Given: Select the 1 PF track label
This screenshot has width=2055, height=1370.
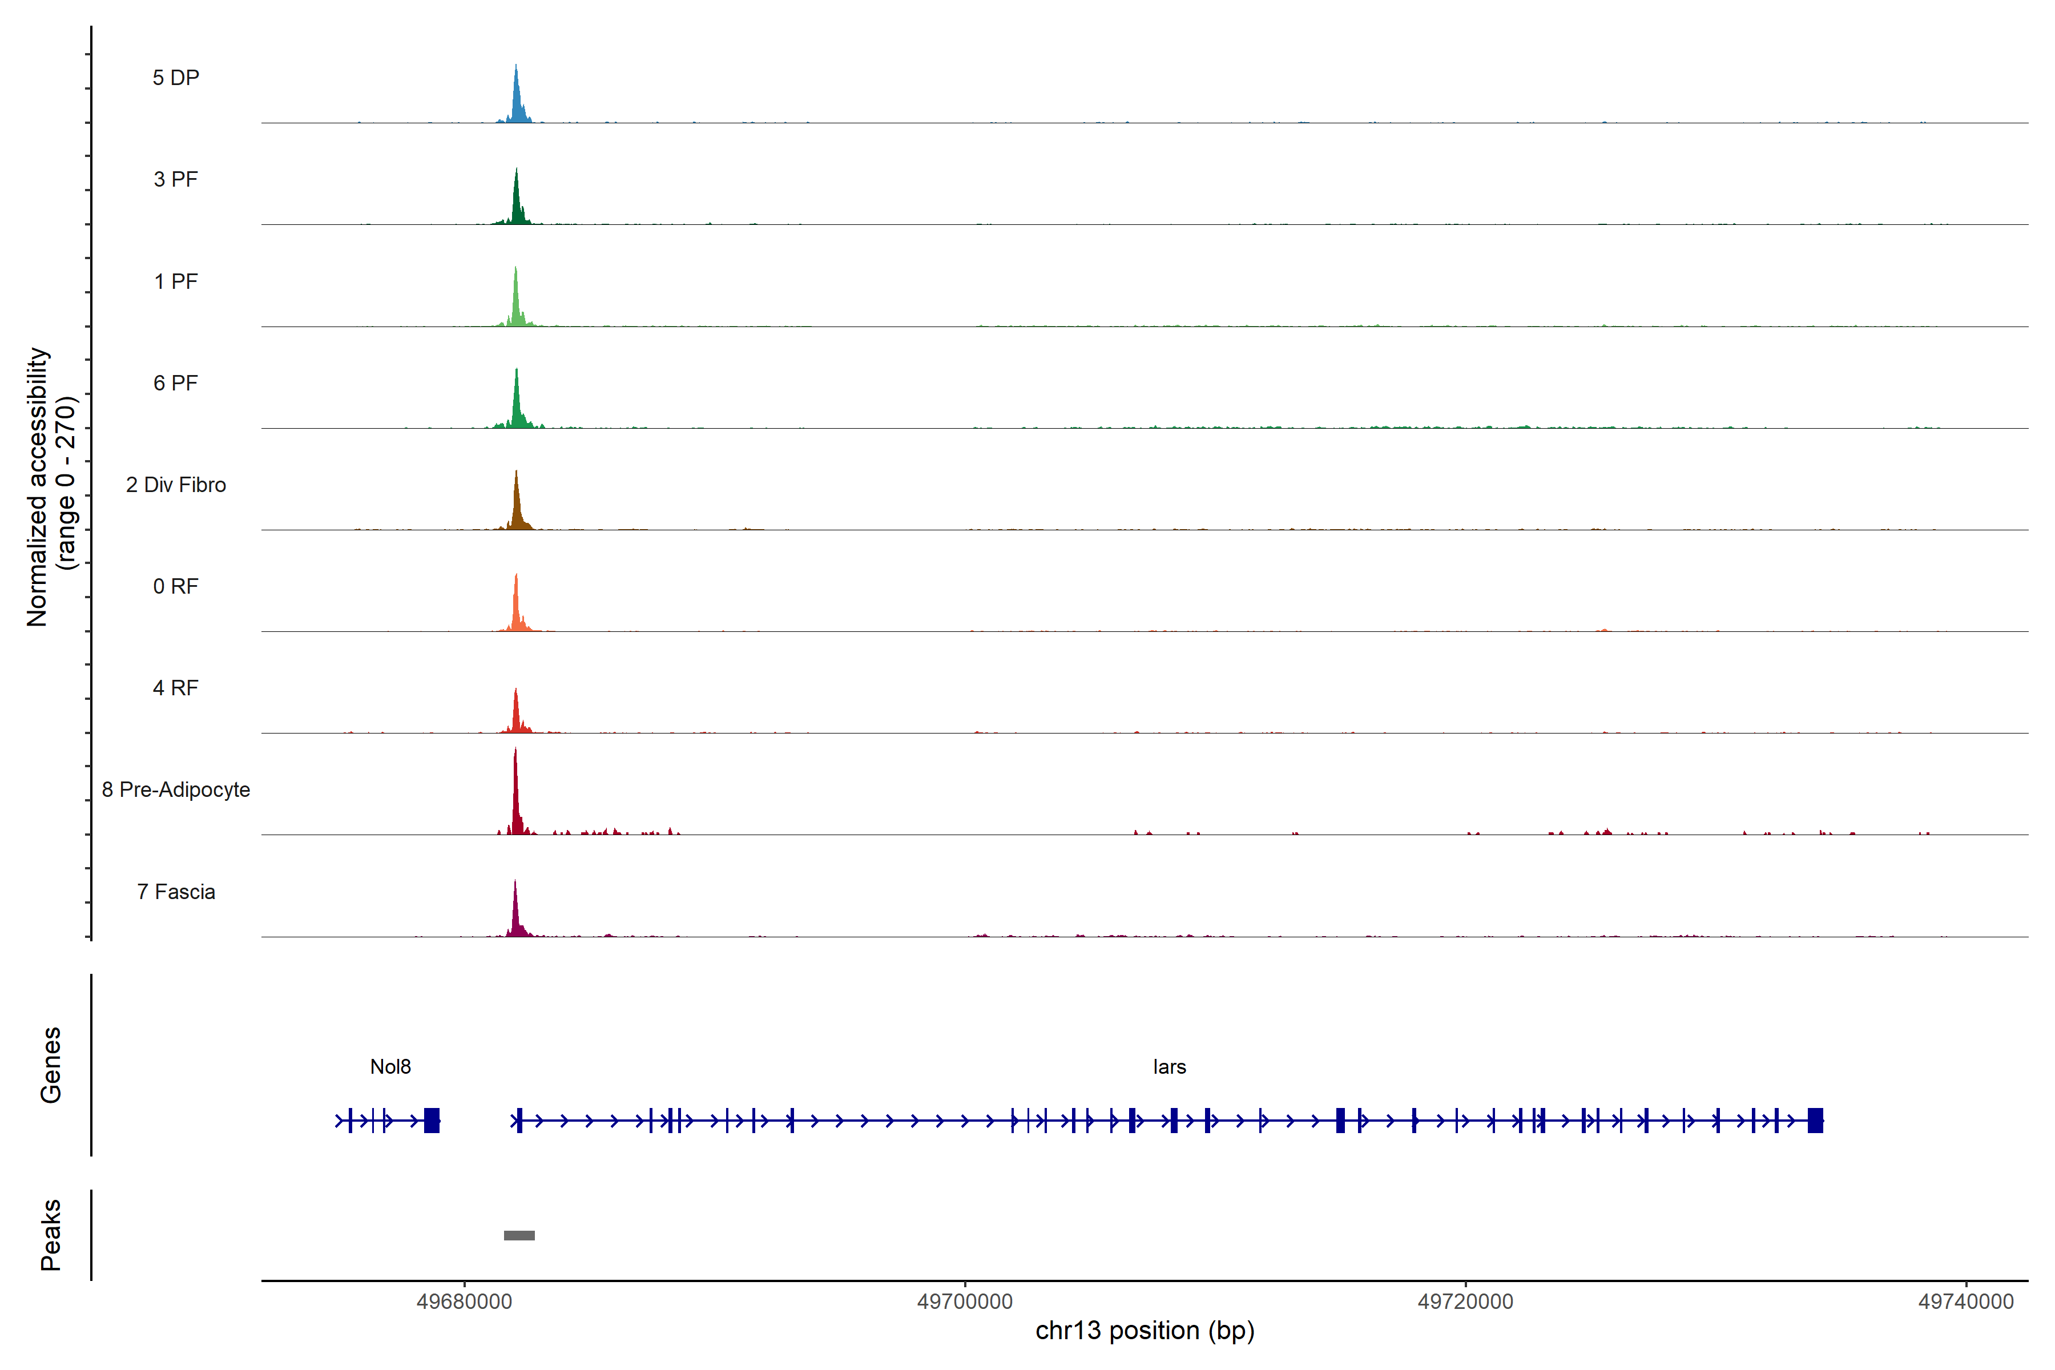Looking at the screenshot, I should point(176,281).
